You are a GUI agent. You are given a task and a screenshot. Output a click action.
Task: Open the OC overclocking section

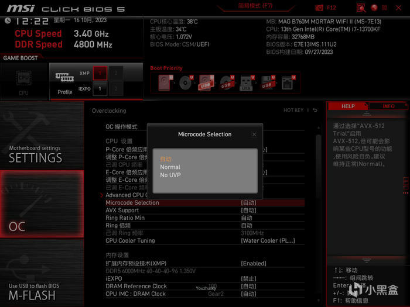click(x=42, y=204)
